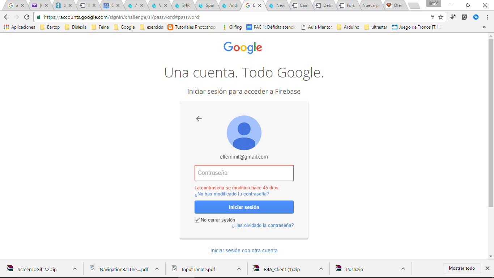Screen dimensions: 494x278
Task: Click the ¿Has olvidado la contraseña? link
Action: click(263, 226)
